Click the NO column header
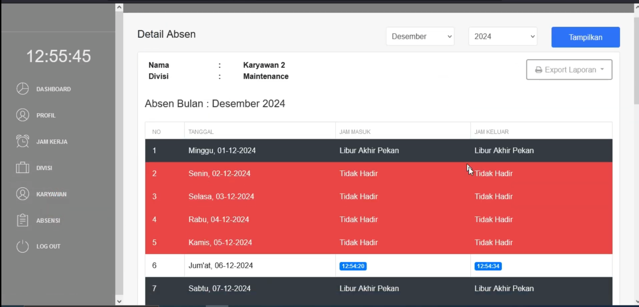This screenshot has width=639, height=307. coord(156,132)
